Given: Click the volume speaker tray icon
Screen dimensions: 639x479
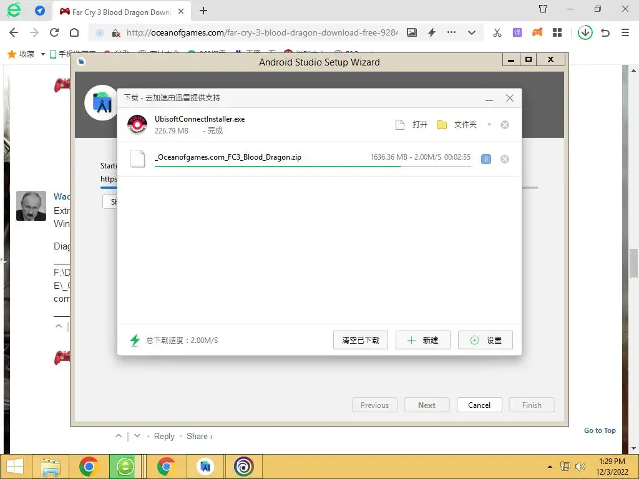Looking at the screenshot, I should coord(580,467).
